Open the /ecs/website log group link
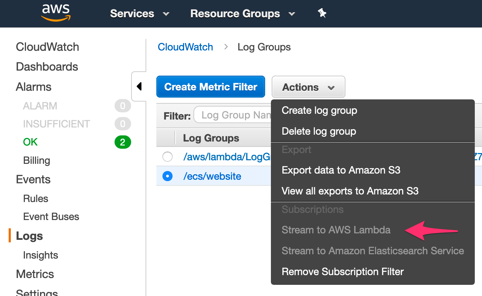 coord(212,176)
